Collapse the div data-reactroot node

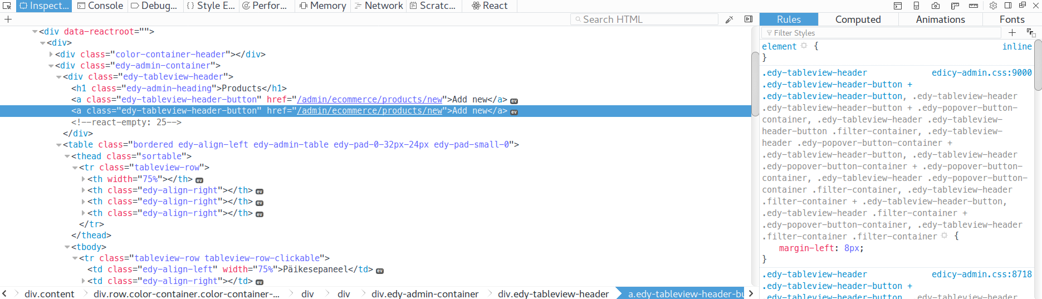coord(35,32)
